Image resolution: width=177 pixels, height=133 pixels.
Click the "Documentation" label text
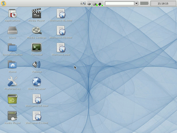[12, 55]
